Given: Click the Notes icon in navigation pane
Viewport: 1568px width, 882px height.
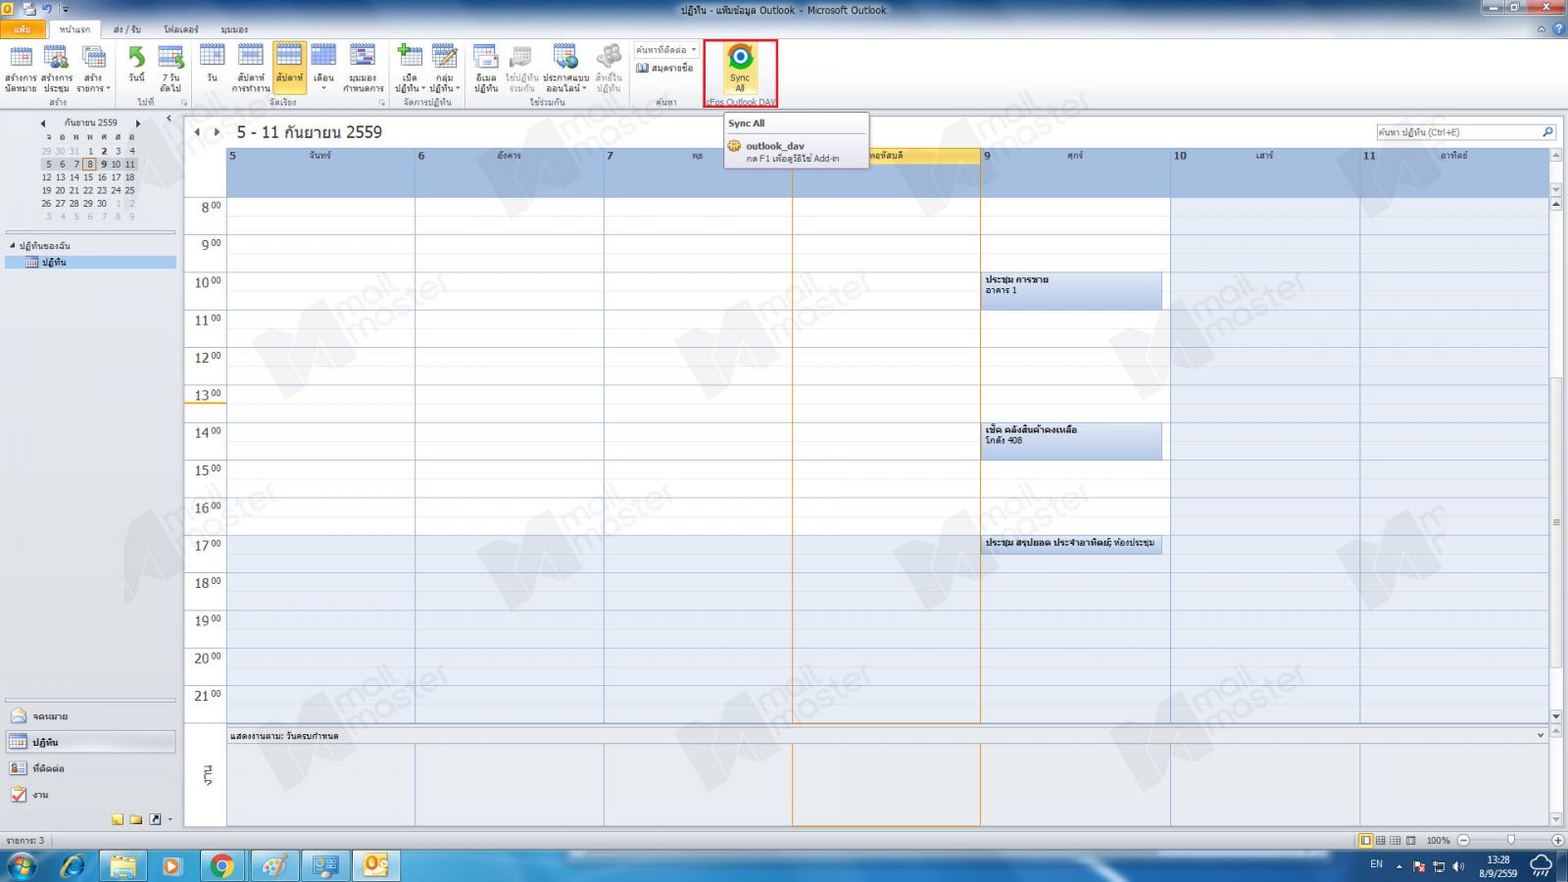Looking at the screenshot, I should 118,819.
